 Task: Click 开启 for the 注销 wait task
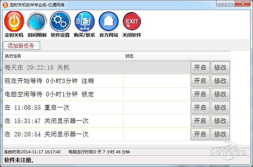[200, 81]
